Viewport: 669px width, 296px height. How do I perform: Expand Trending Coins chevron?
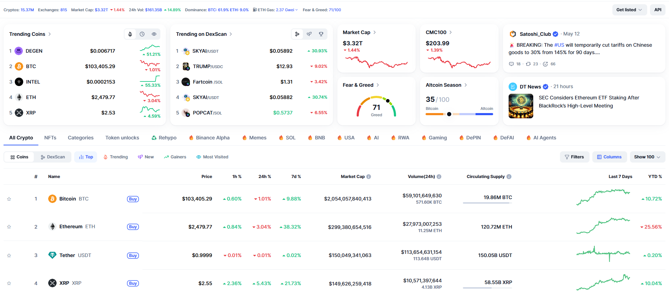[x=50, y=34]
